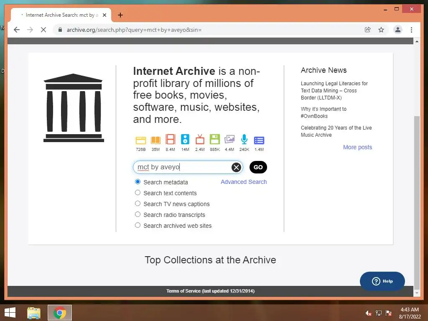Screen dimensions: 428x321
Task: Open a new tab with the plus button
Action: pos(120,15)
